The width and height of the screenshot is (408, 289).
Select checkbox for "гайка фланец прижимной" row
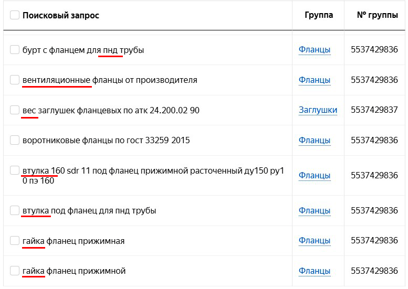coord(15,271)
